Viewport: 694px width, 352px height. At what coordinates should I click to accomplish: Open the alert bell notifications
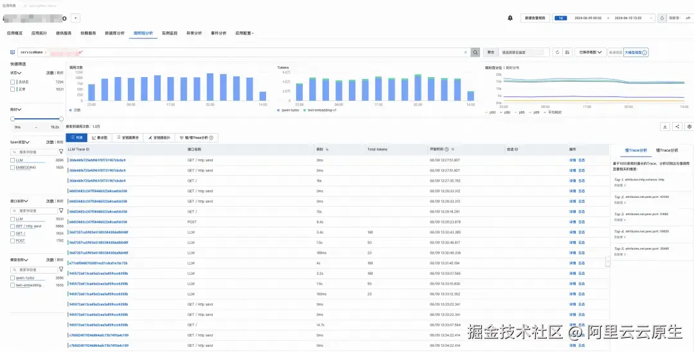[x=510, y=18]
